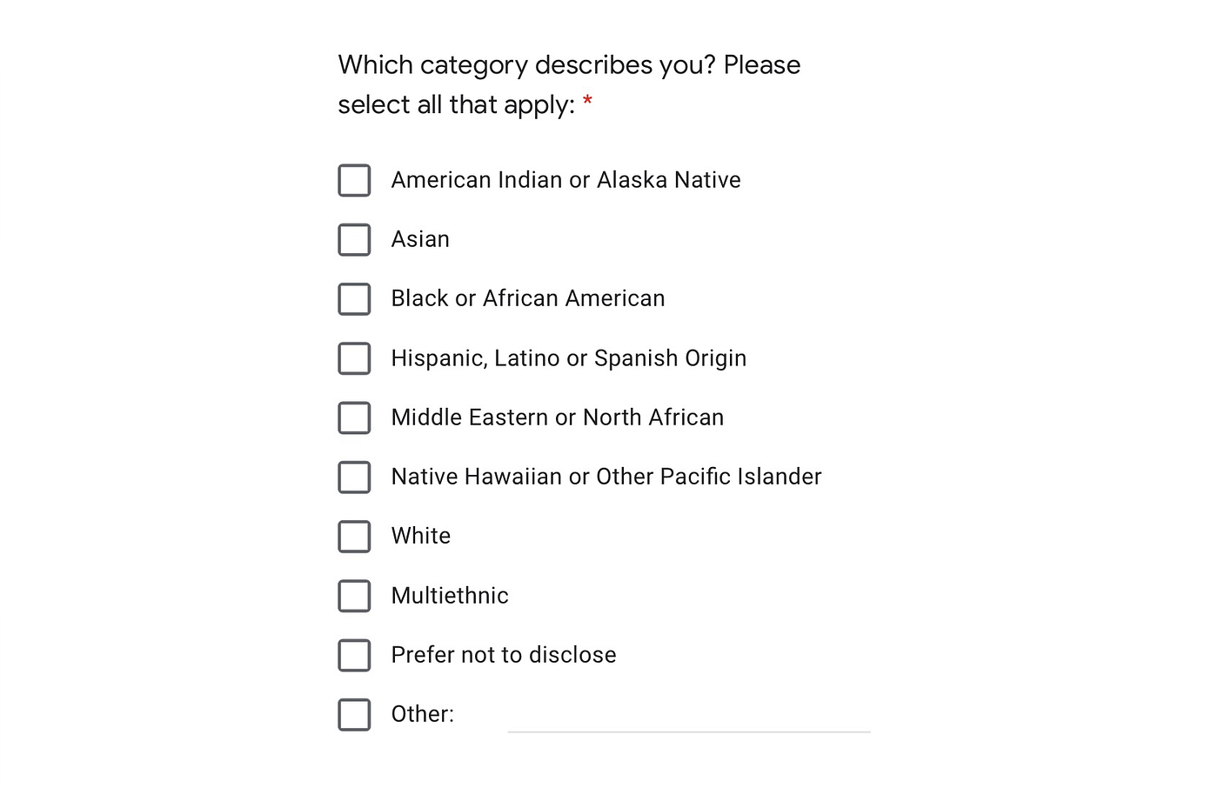The image size is (1218, 788).
Task: Check the American Indian or Alaska Native checkbox
Action: pos(354,180)
